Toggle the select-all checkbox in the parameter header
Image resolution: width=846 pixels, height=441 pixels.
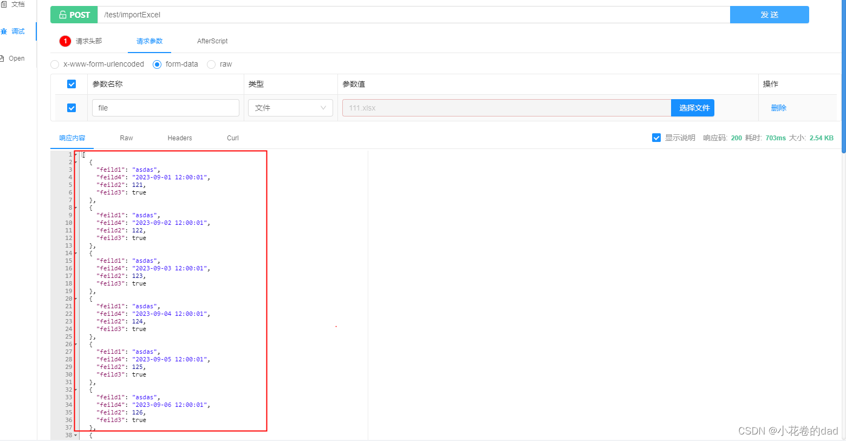tap(71, 84)
